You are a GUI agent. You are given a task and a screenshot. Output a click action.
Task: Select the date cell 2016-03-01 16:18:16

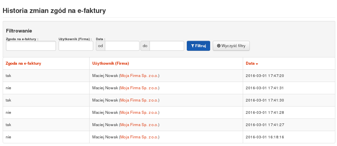264,137
